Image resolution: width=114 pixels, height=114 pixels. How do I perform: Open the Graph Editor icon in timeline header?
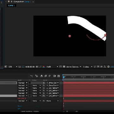tap(59, 76)
